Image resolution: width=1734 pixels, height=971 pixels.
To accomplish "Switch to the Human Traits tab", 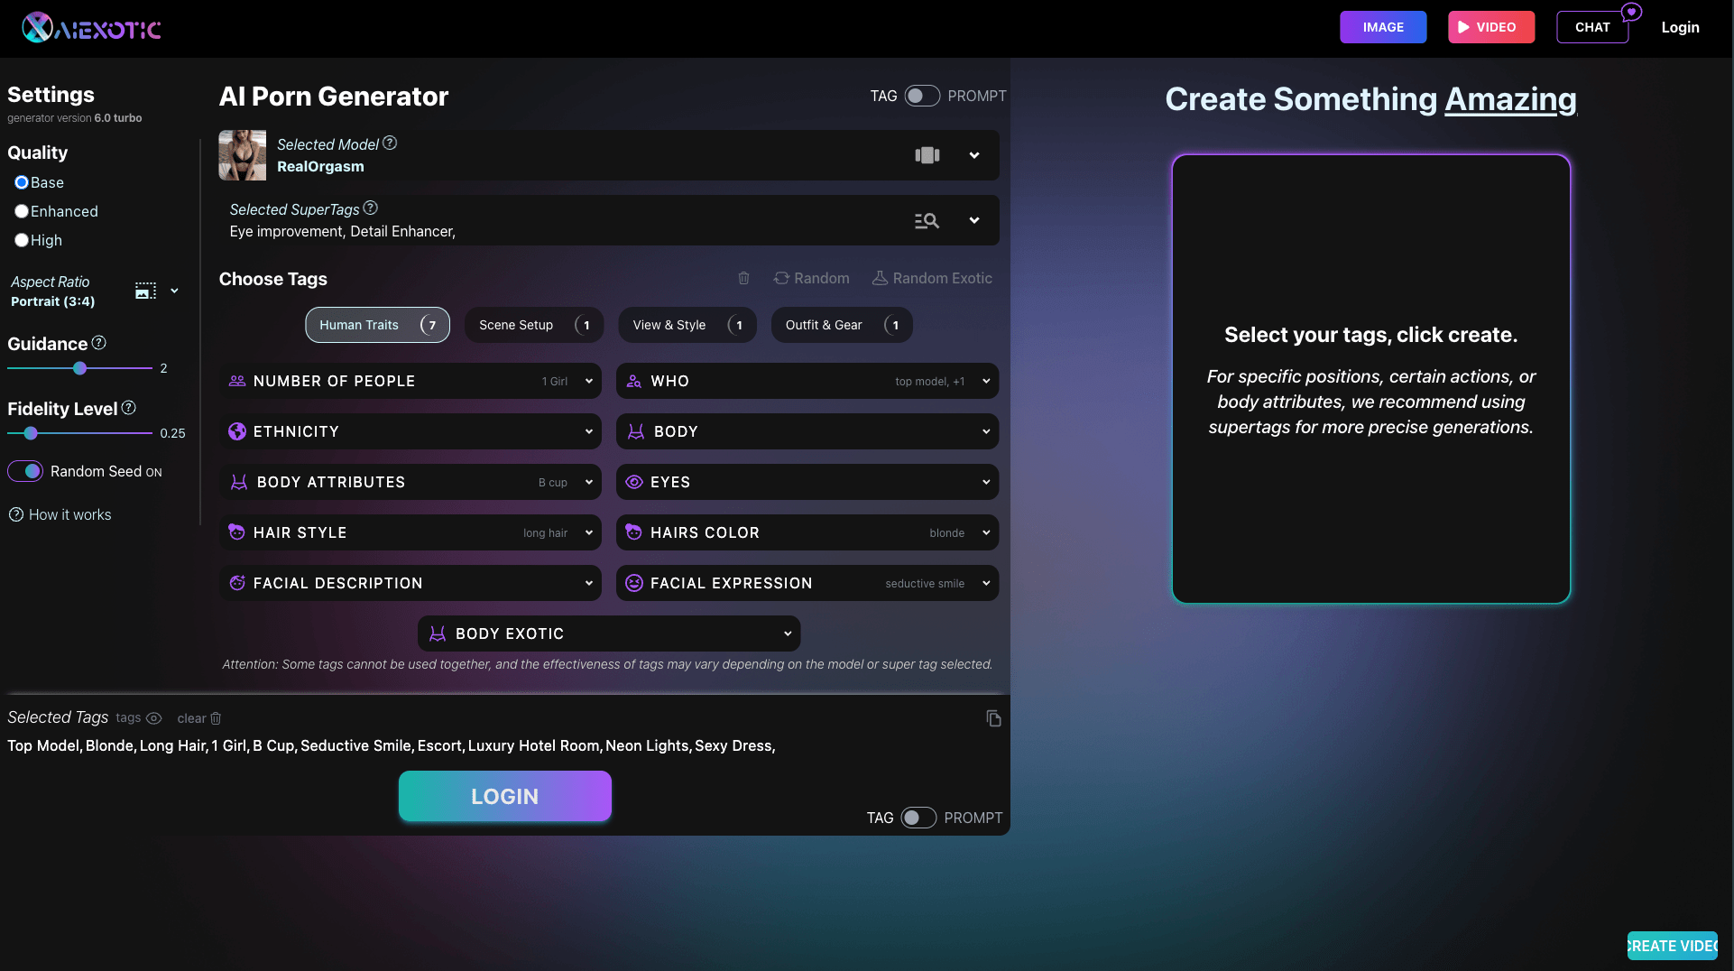I will (377, 325).
